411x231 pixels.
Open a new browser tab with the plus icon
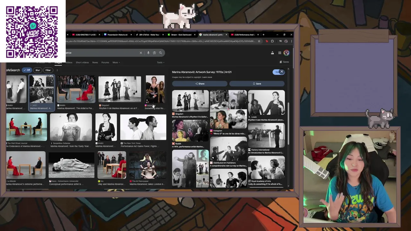point(263,35)
